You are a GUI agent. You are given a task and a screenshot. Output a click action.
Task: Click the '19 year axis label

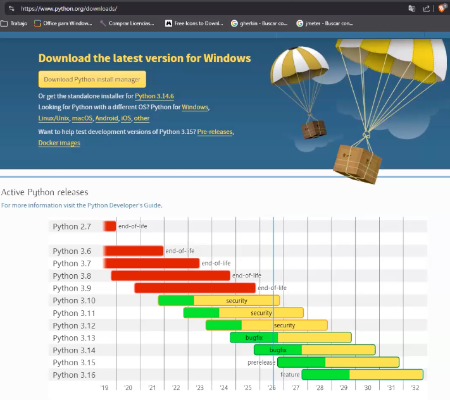[104, 388]
